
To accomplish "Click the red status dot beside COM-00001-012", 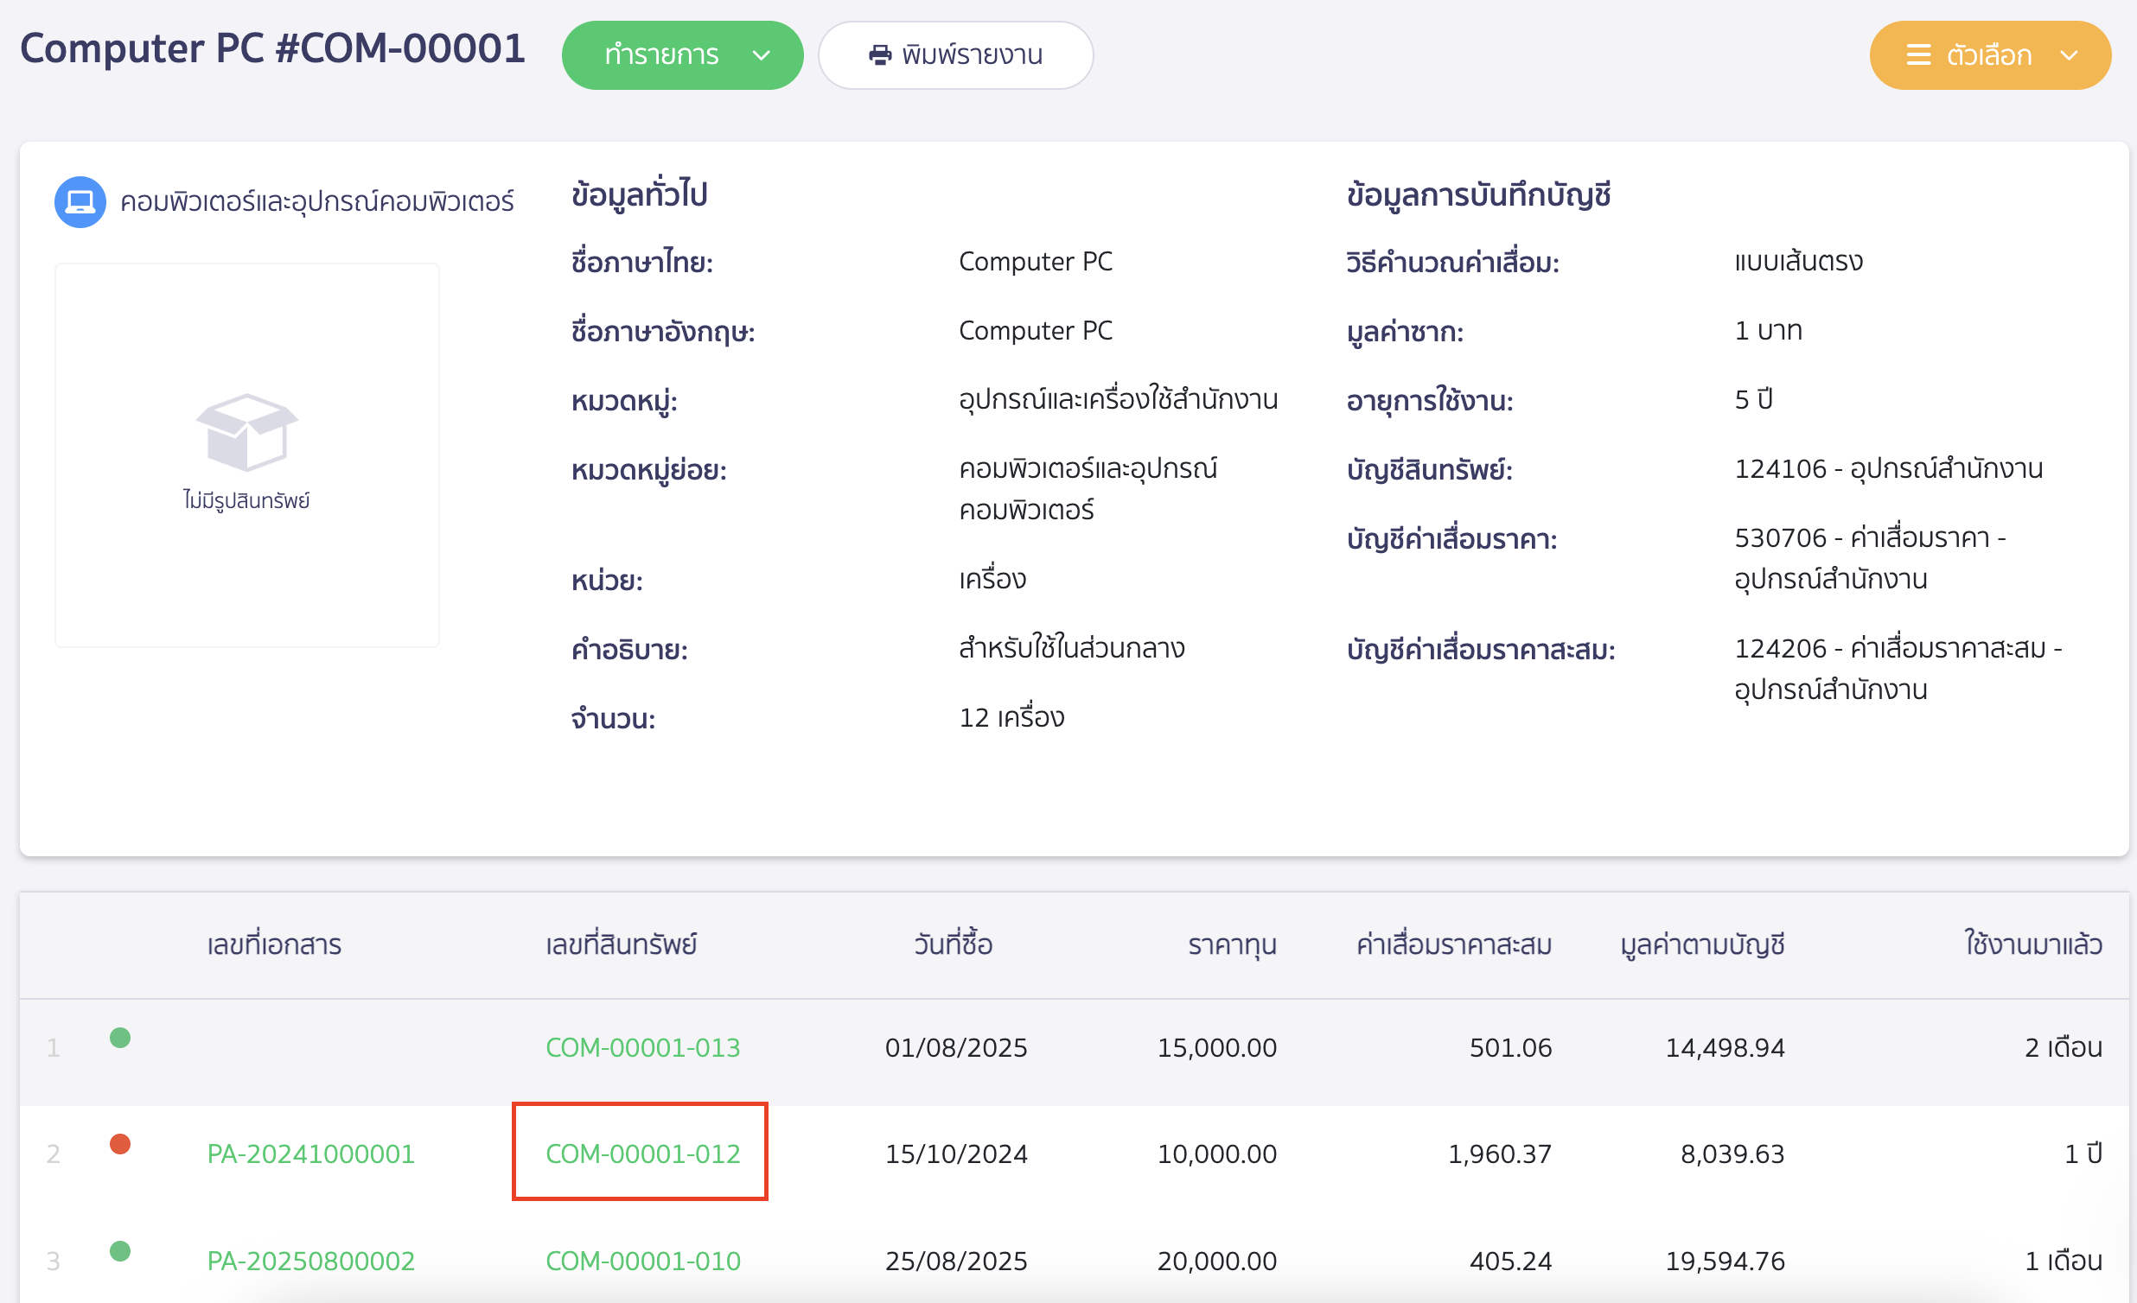I will [x=120, y=1145].
